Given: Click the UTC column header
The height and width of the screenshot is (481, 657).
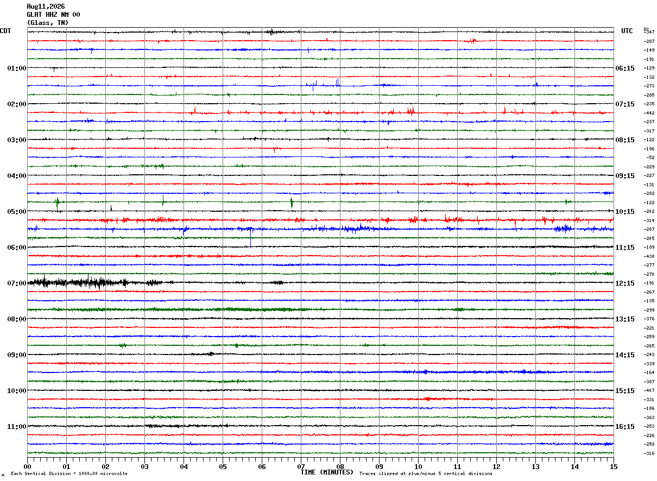Looking at the screenshot, I should pos(627,31).
